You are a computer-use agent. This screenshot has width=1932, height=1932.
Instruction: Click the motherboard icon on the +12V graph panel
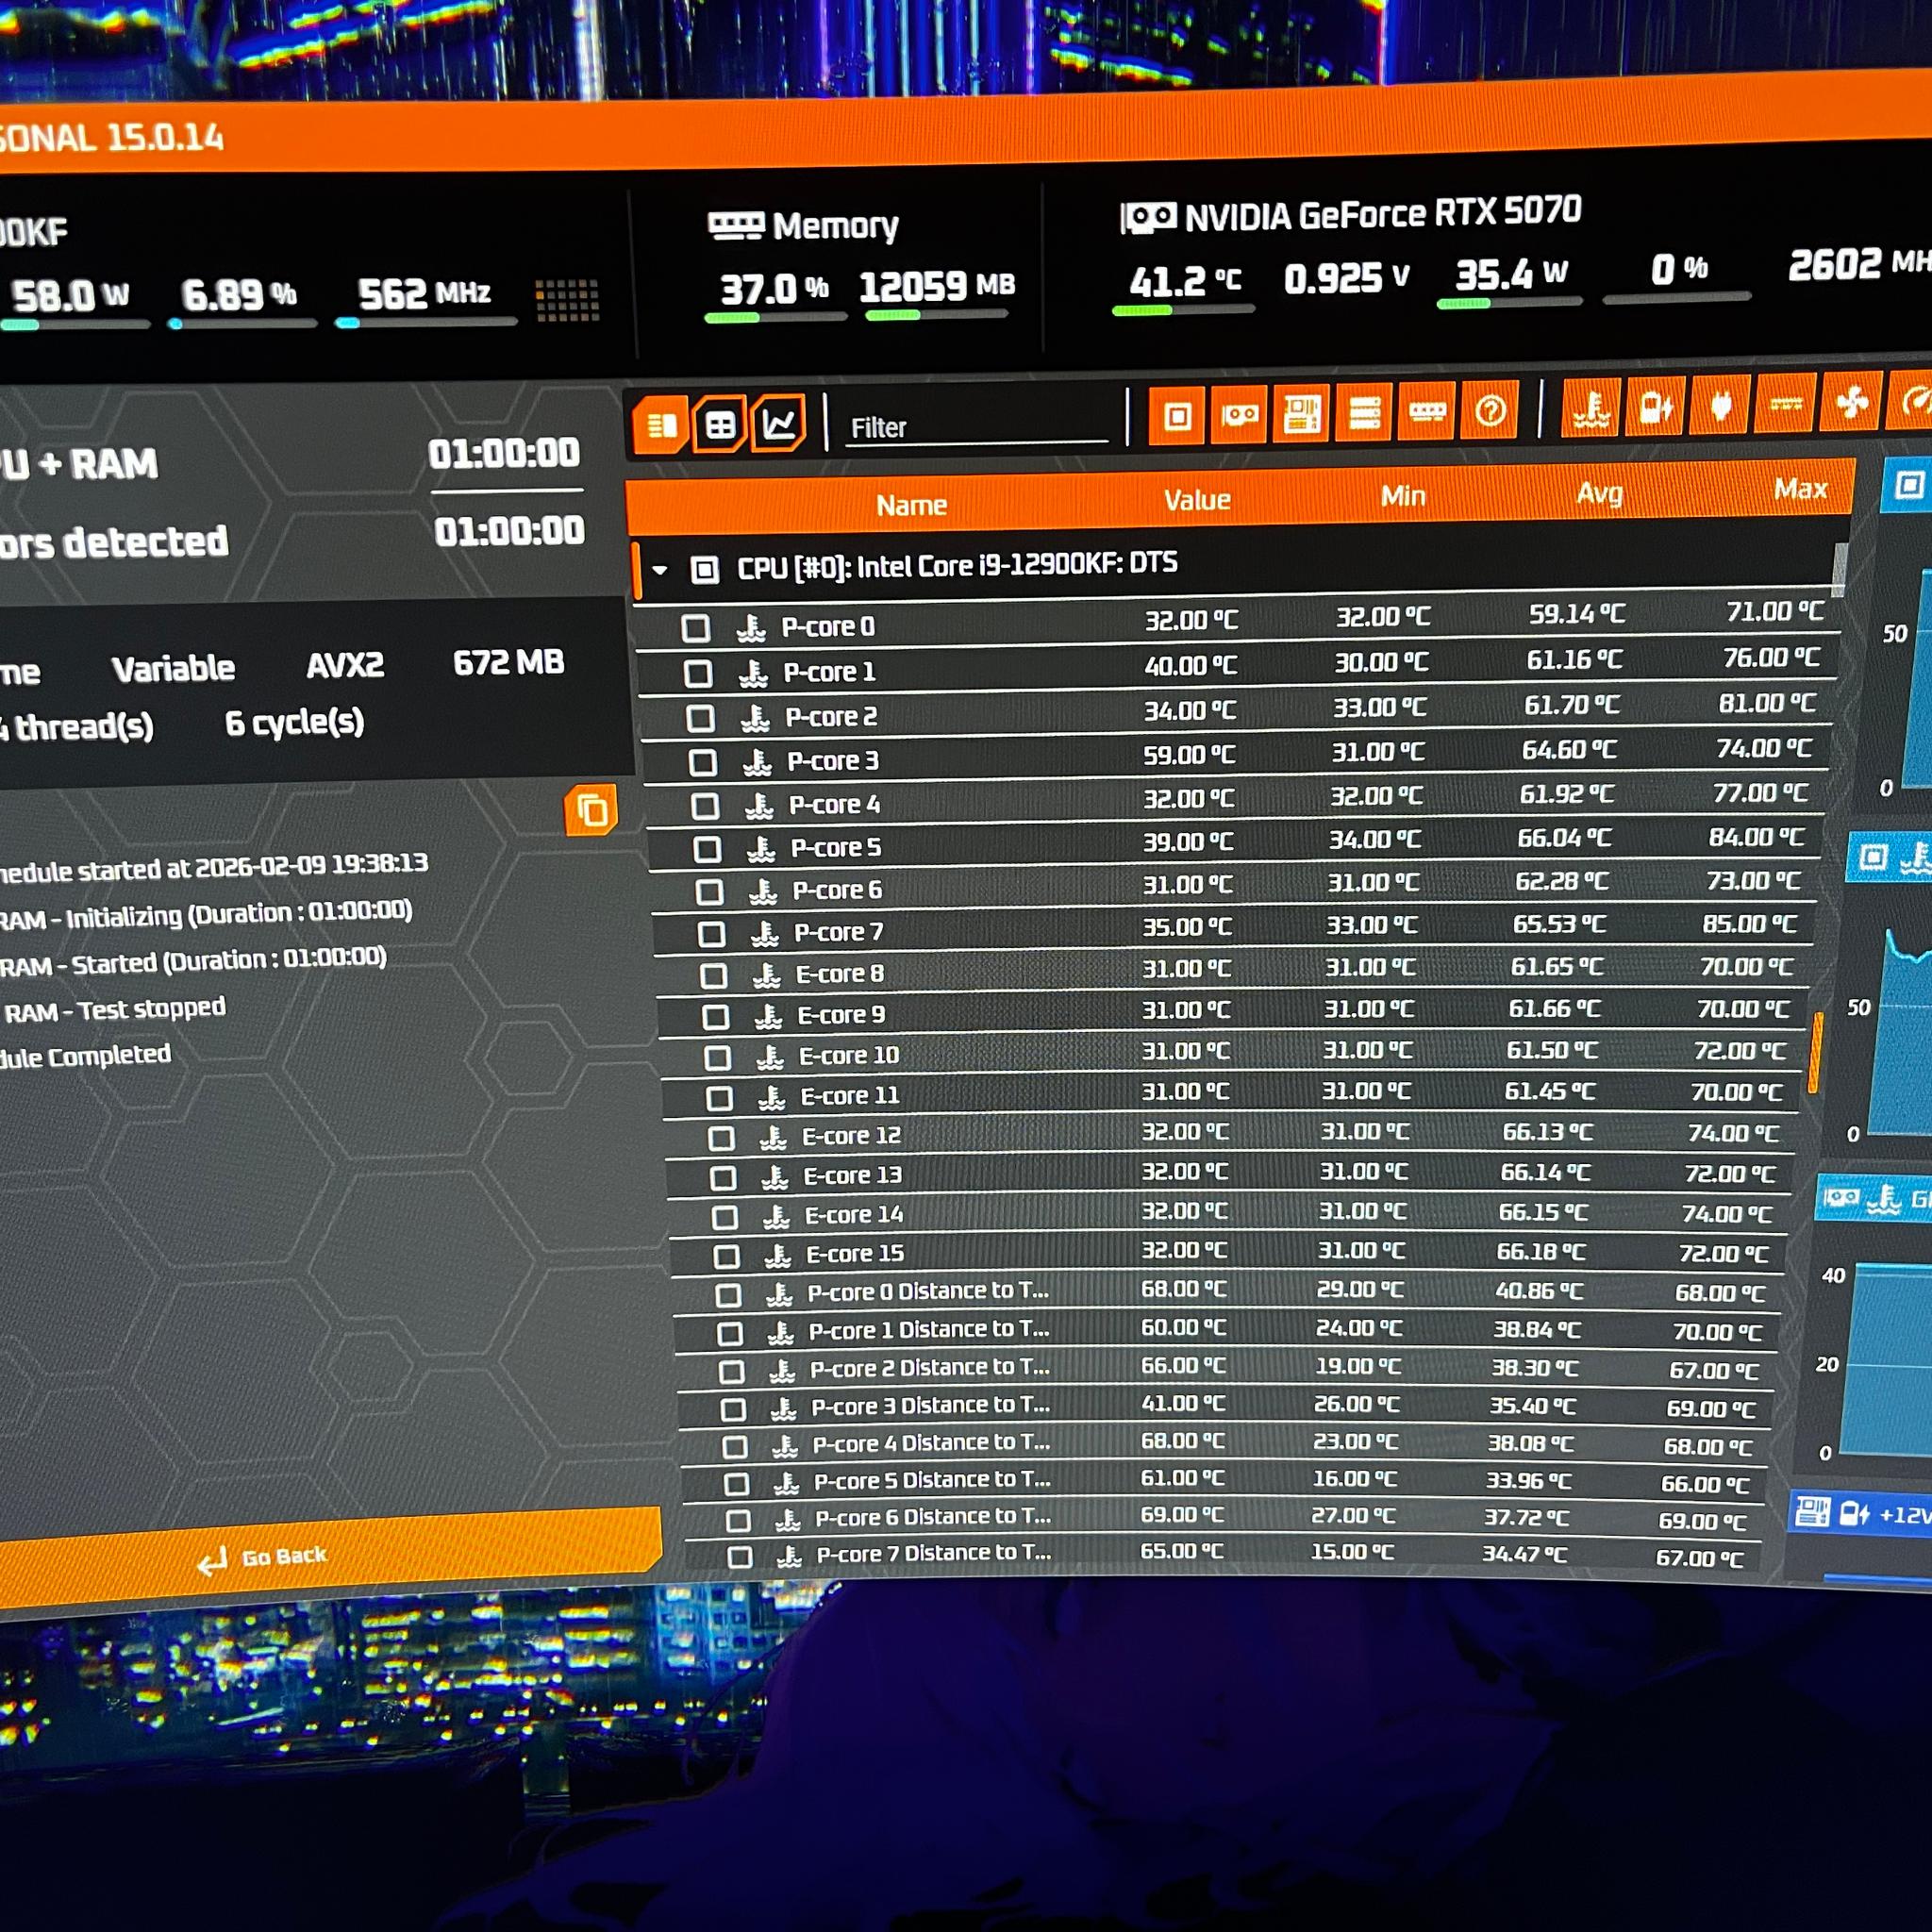1812,1511
